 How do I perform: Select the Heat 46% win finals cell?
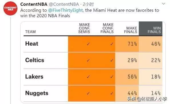coord(151,44)
